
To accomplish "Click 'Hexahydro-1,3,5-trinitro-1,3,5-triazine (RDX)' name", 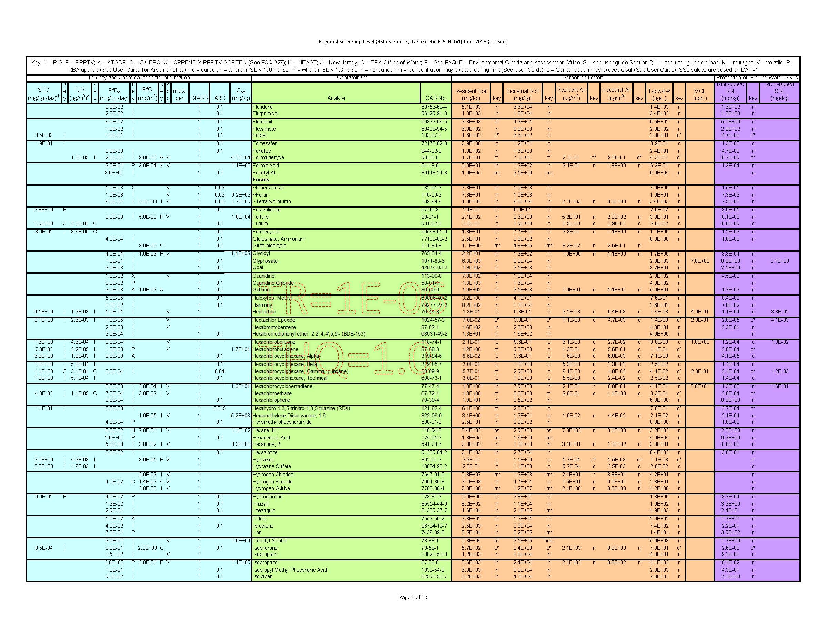I will coord(301,408).
